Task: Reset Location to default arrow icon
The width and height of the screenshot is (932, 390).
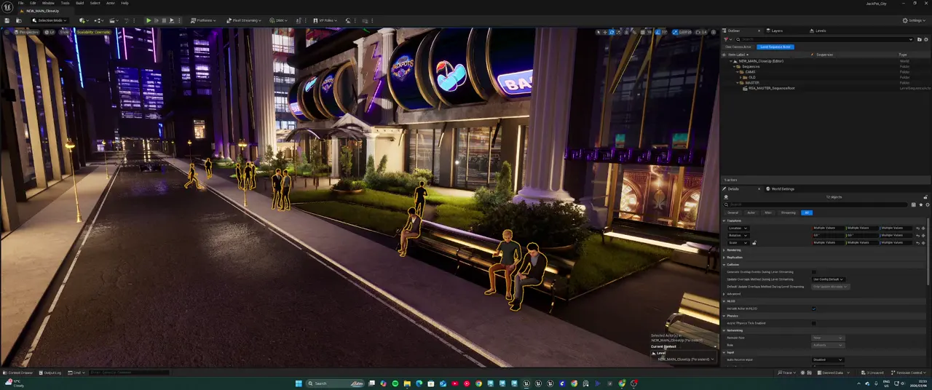Action: point(918,228)
